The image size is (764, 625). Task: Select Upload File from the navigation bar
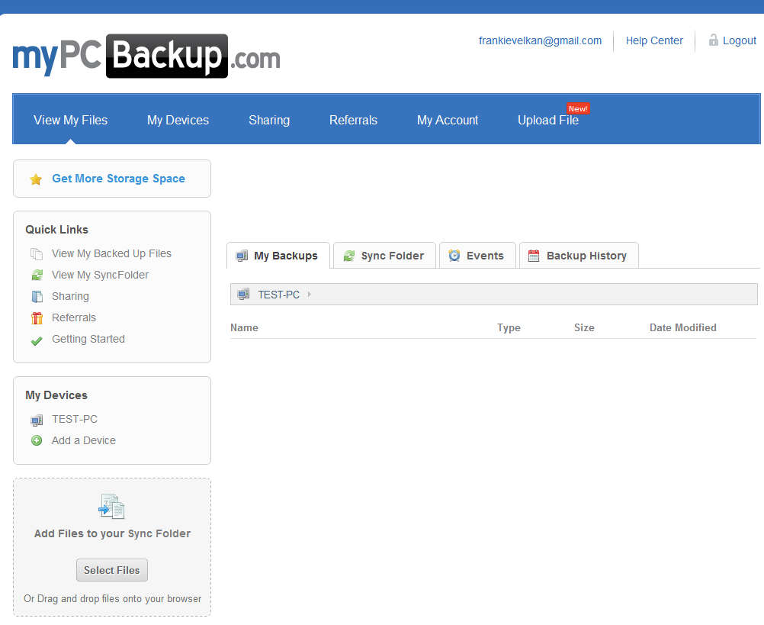click(x=547, y=120)
